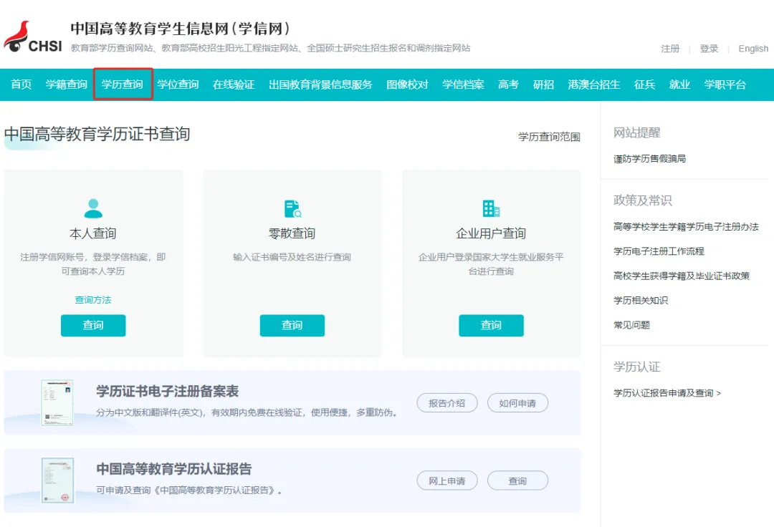Select 学历查询 navigation item
Viewport: 774px width, 527px height.
123,84
